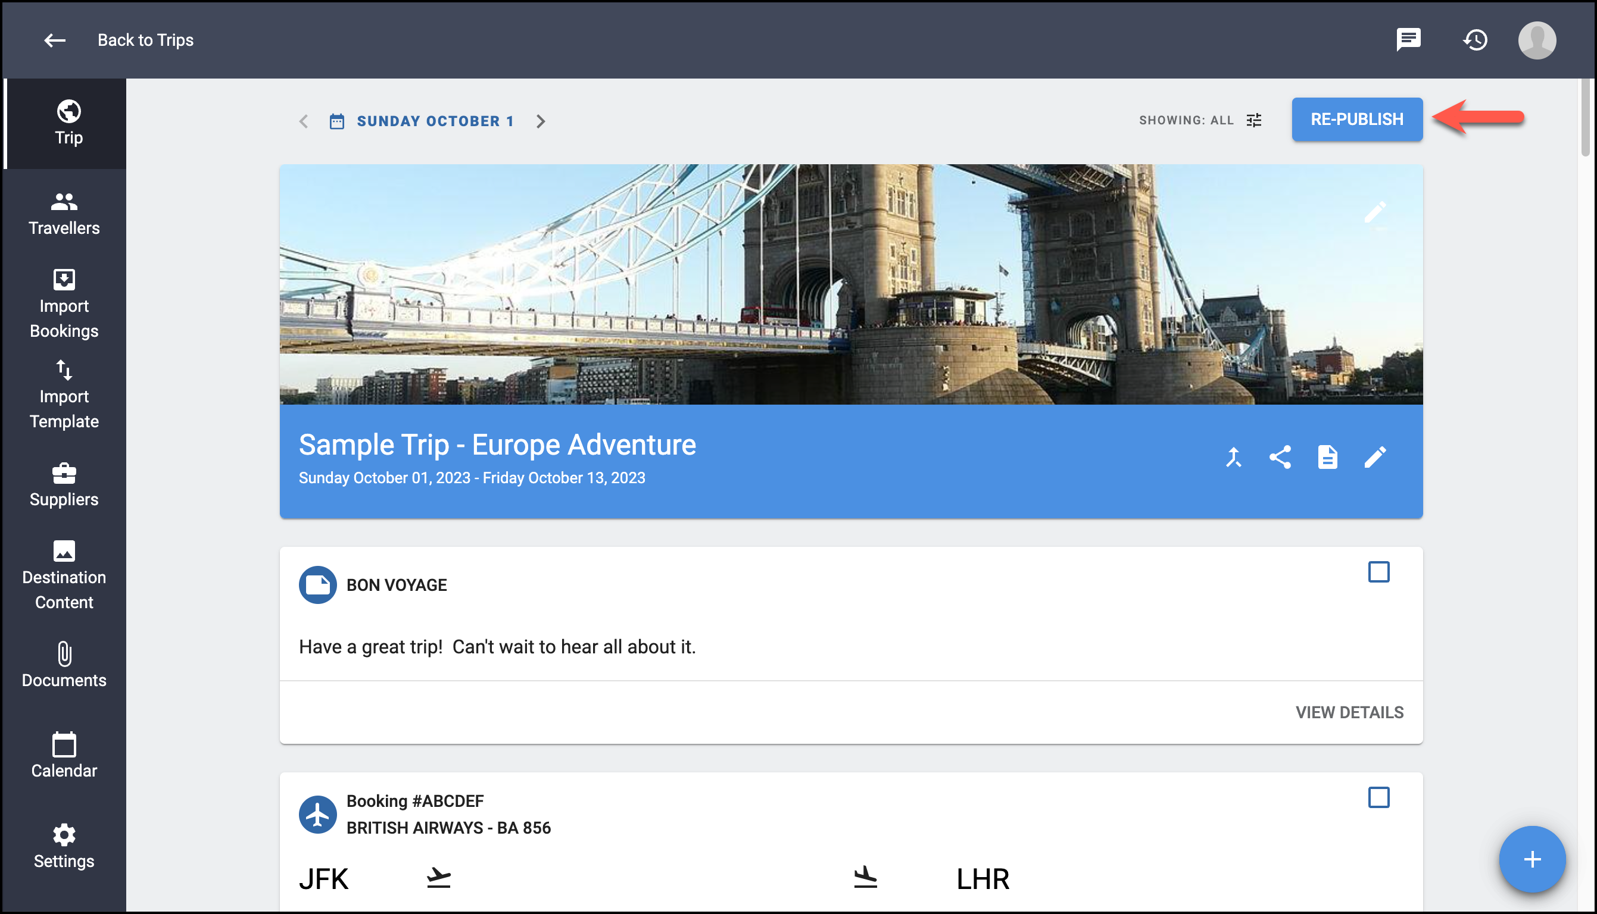
Task: Open VIEW DETAILS for Bon Voyage
Action: (x=1349, y=712)
